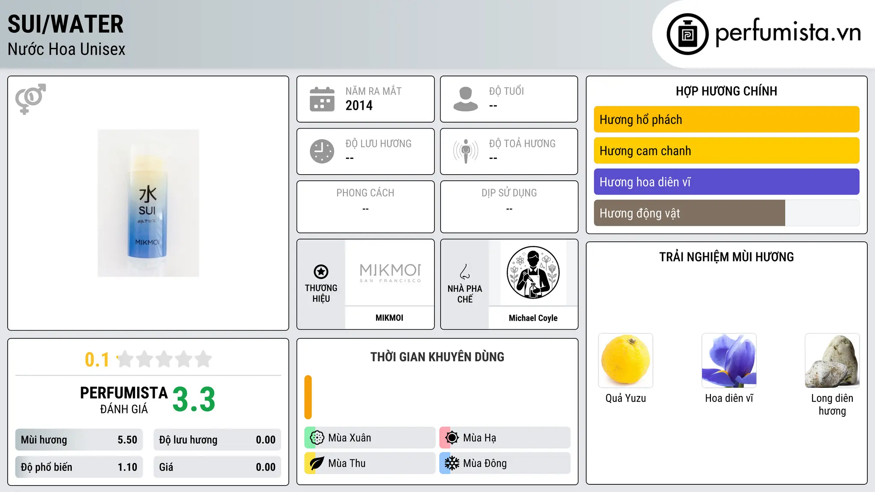Click the ĐỘ LƯU HƯƠNG label

(379, 143)
